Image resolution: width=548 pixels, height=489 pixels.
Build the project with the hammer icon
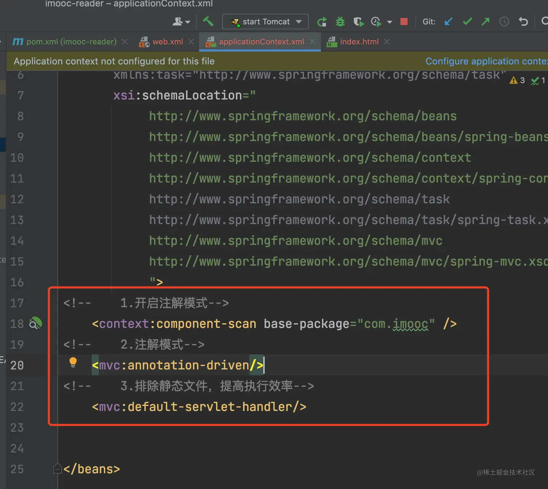coord(208,22)
